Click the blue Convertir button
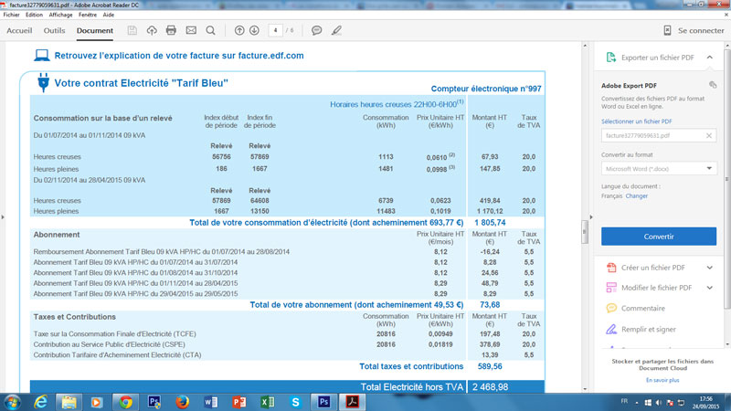Viewport: 731px width, 411px height. (x=658, y=237)
